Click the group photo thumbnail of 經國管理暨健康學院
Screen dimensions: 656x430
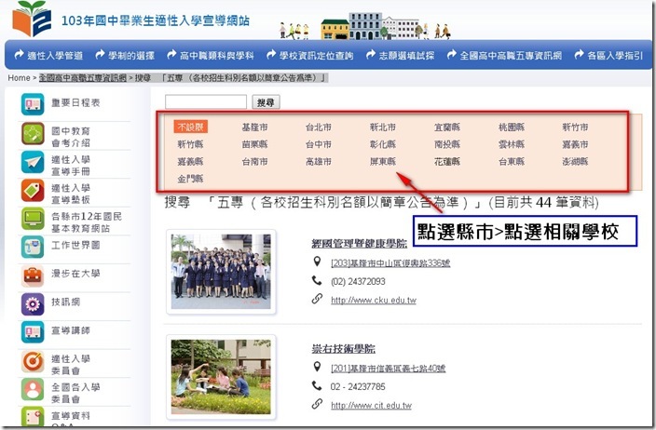(x=221, y=272)
